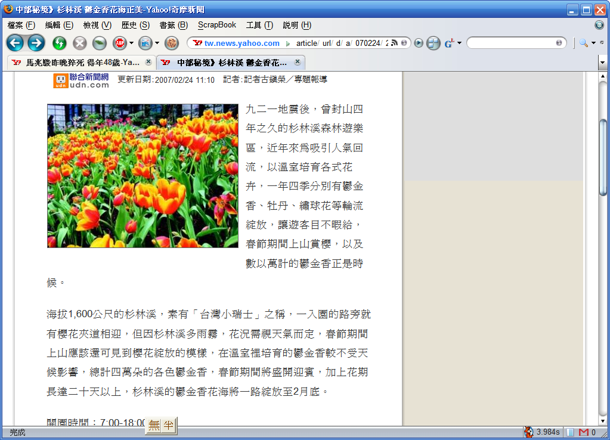610x440 pixels.
Task: Open the Adblock Plus dropdown arrow
Action: [x=131, y=43]
